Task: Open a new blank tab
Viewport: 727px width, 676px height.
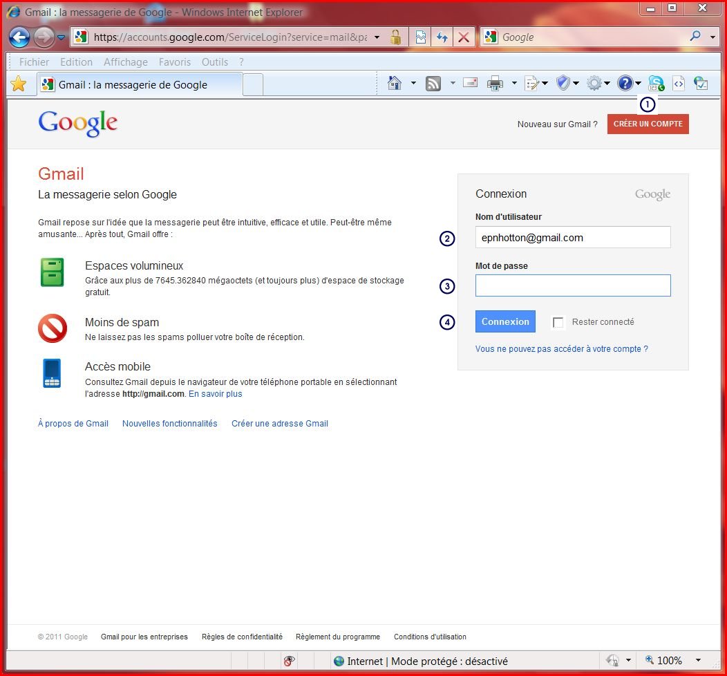Action: tap(253, 85)
